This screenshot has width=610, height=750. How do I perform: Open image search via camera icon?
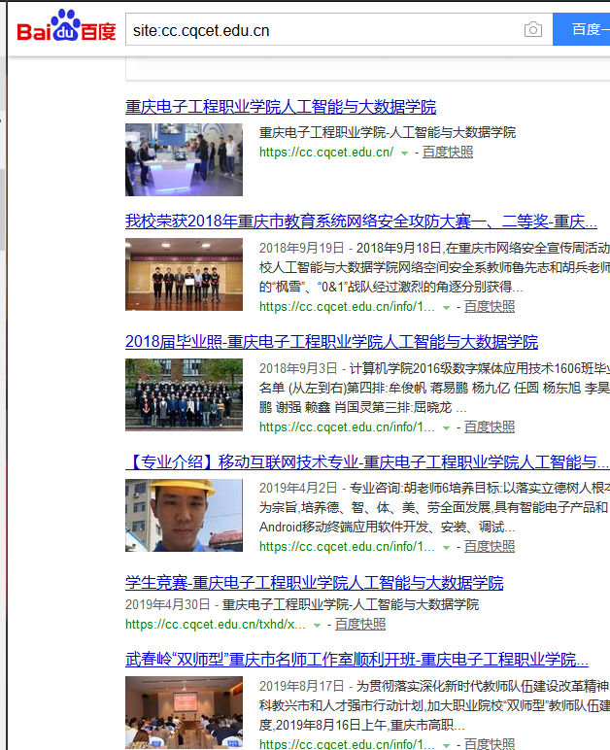pyautogui.click(x=532, y=30)
